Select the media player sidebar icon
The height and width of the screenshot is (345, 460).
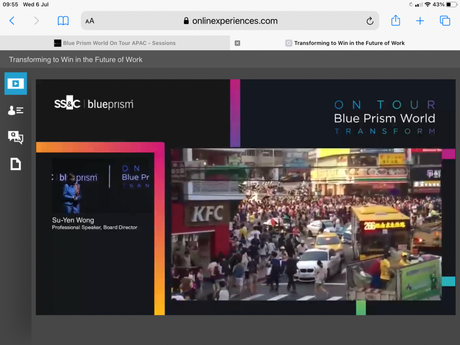click(x=16, y=84)
